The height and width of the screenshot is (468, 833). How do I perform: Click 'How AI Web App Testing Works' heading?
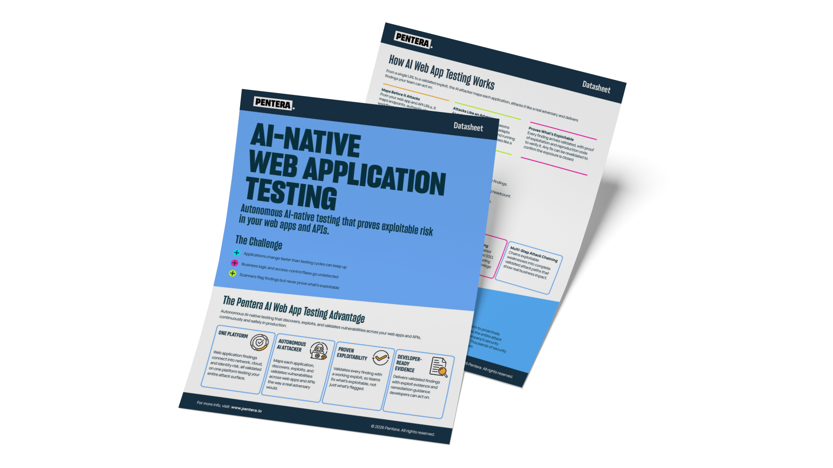pyautogui.click(x=441, y=71)
